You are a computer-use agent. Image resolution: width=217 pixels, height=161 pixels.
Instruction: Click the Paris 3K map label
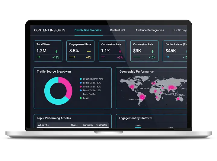pyautogui.click(x=168, y=94)
